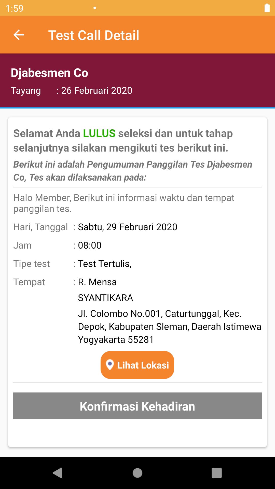Tap the Djabesmen Co company name
Screen dimensions: 275x489
pyautogui.click(x=49, y=73)
